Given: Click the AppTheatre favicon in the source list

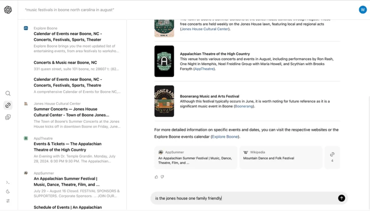Looking at the screenshot, I should [x=26, y=138].
